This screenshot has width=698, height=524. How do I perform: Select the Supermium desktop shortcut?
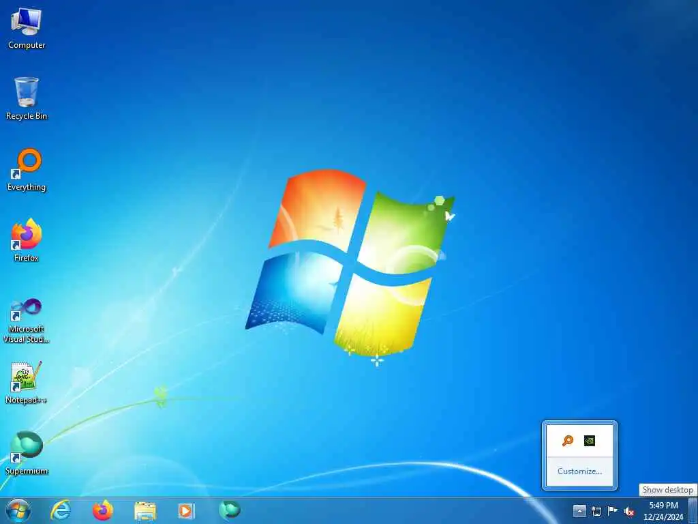(27, 453)
